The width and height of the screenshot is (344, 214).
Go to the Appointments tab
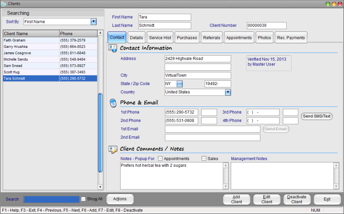pos(239,38)
